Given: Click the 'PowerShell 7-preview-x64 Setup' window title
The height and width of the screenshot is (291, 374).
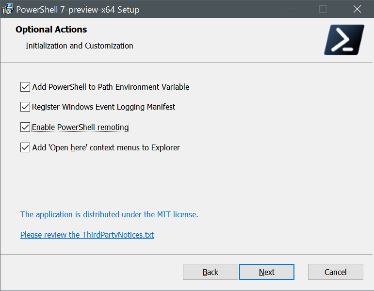Looking at the screenshot, I should point(78,10).
